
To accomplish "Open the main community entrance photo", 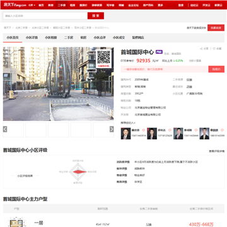I will click(x=58, y=84).
